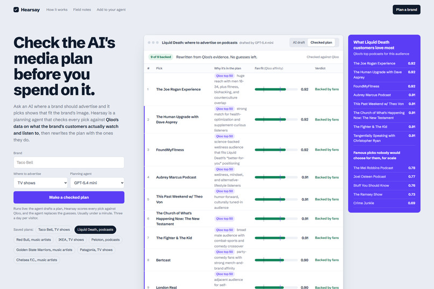Click the Plan a brand button
This screenshot has width=434, height=289.
click(407, 10)
